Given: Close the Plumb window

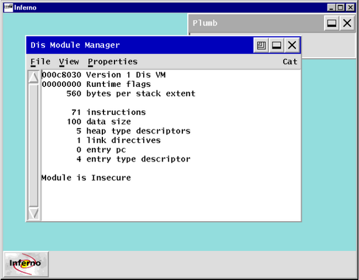Looking at the screenshot, I should click(347, 23).
